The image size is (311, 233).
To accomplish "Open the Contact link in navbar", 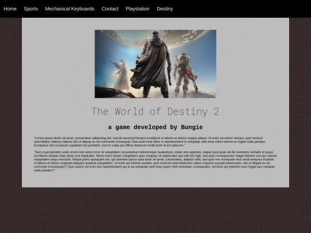I will click(110, 9).
